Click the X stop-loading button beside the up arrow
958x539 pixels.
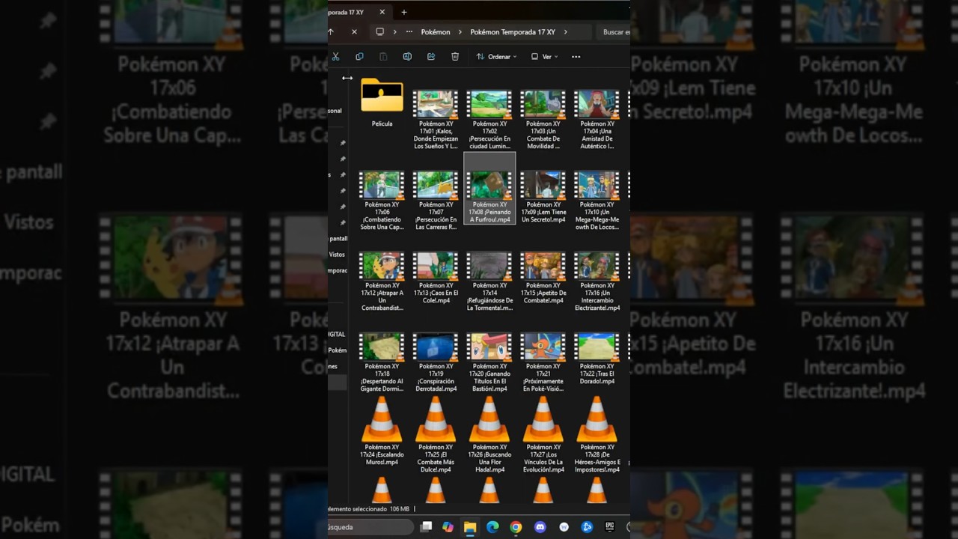click(x=354, y=32)
